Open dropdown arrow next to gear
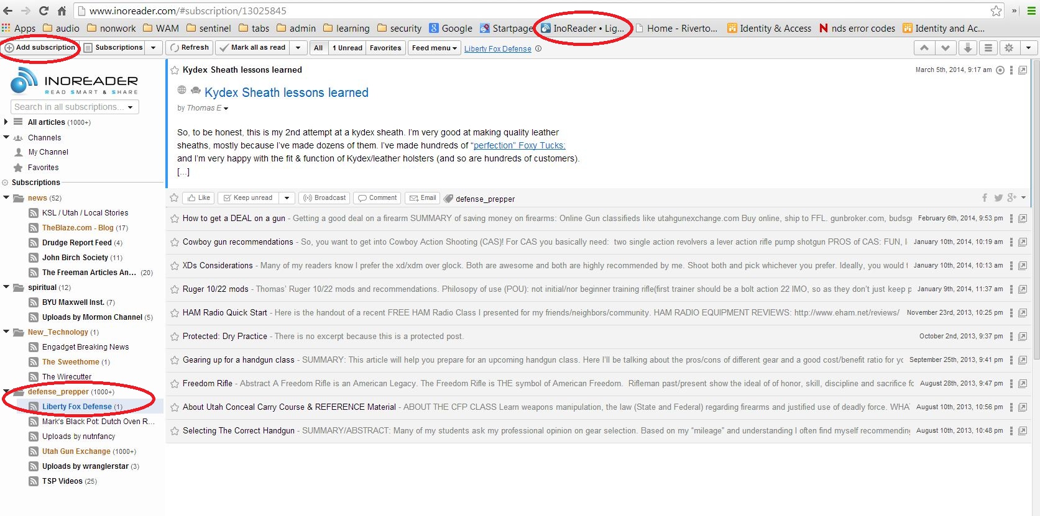Screen dimensions: 1040x516 coord(1029,48)
